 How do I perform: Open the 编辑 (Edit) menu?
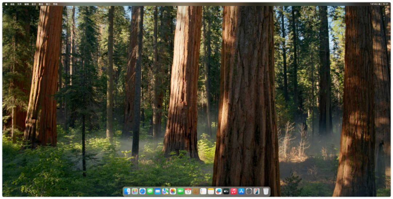pos(27,4)
